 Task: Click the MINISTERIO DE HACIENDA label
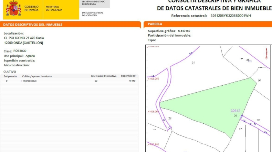(x=54, y=8)
